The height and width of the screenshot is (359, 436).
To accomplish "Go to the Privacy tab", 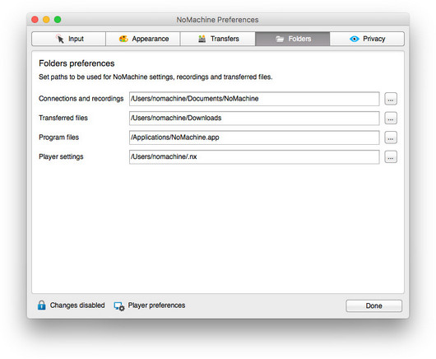I will [x=367, y=39].
